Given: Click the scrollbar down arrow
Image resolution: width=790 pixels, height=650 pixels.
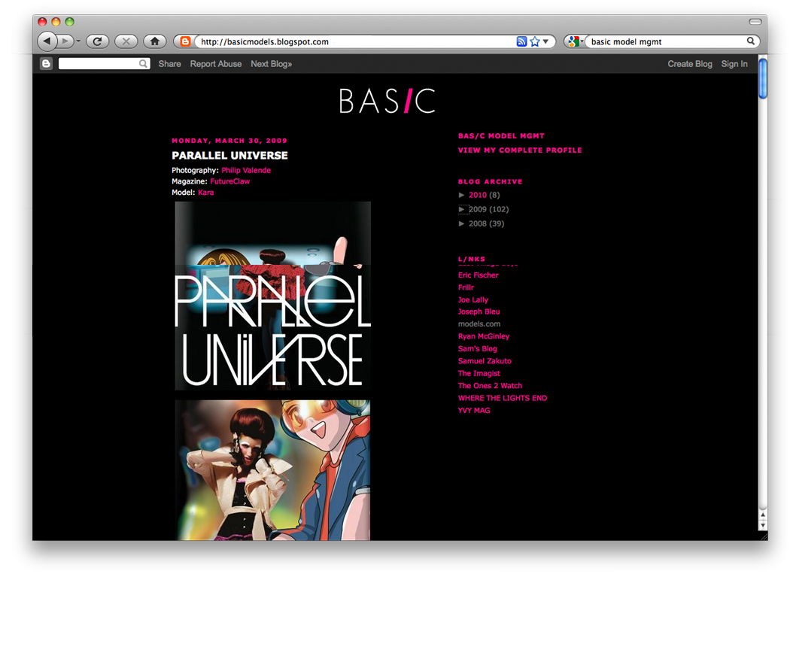Looking at the screenshot, I should pos(763,525).
